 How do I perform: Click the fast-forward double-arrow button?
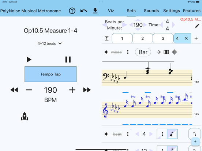pyautogui.click(x=87, y=90)
